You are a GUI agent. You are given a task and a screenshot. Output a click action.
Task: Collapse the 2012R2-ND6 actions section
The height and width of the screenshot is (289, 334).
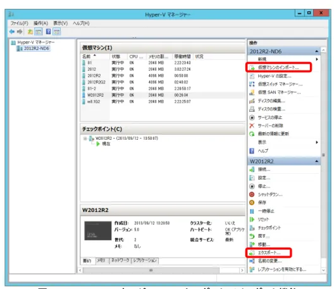pos(317,51)
